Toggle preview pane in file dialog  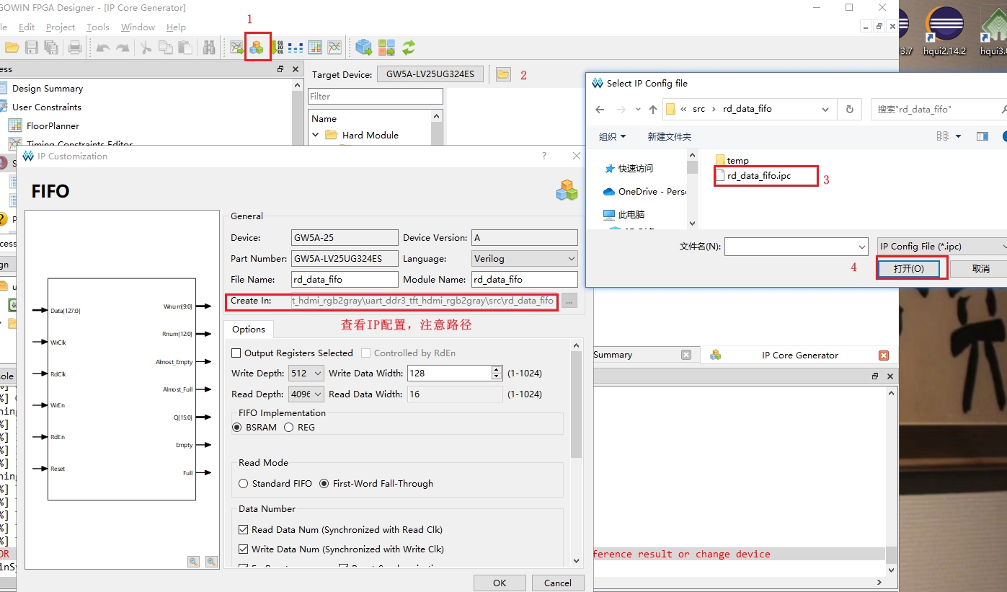[x=982, y=136]
